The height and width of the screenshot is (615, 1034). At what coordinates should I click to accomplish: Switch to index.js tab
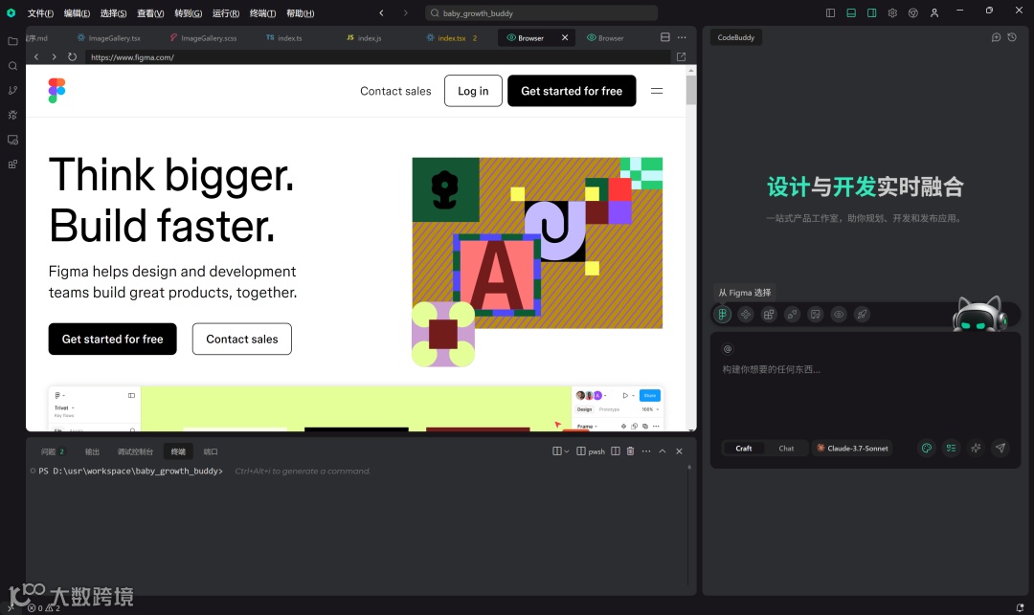point(364,38)
